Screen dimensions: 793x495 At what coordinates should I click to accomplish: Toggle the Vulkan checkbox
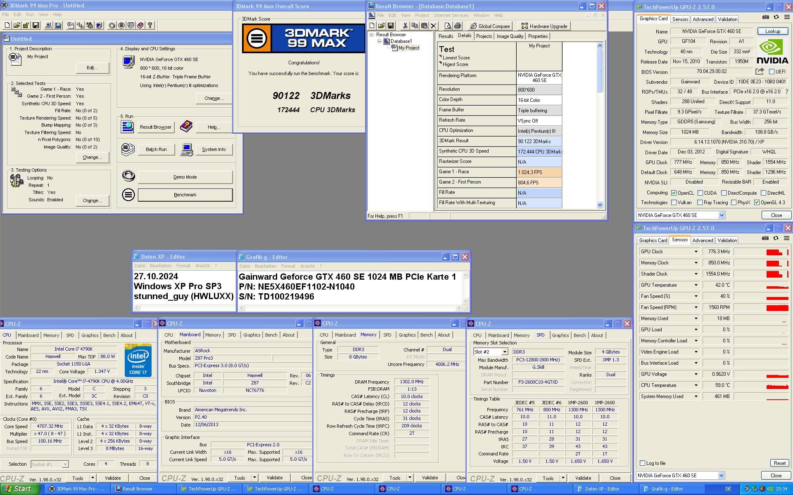point(674,203)
